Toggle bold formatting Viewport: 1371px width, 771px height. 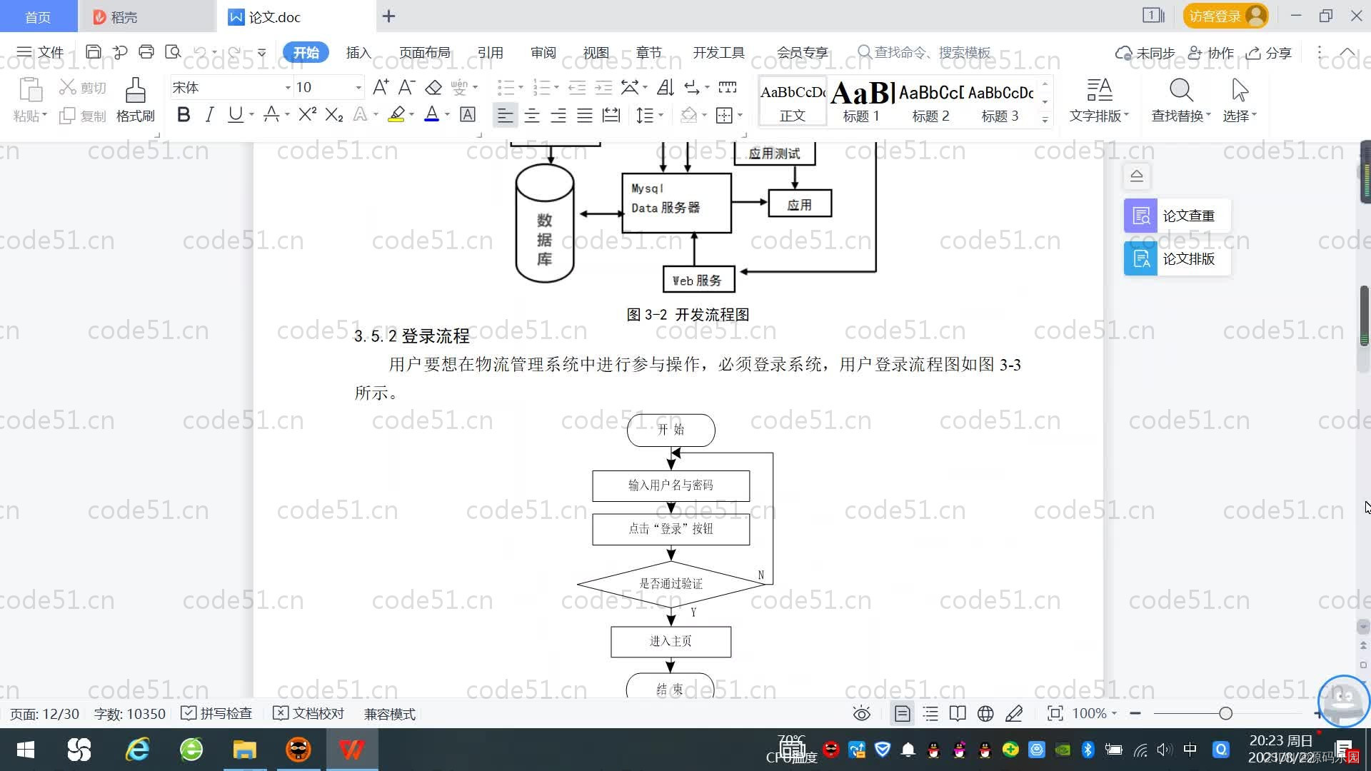183,114
